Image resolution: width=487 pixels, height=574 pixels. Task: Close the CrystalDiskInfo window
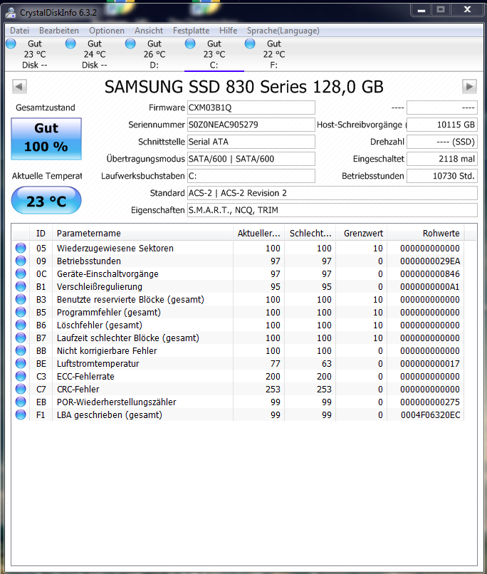(x=467, y=10)
